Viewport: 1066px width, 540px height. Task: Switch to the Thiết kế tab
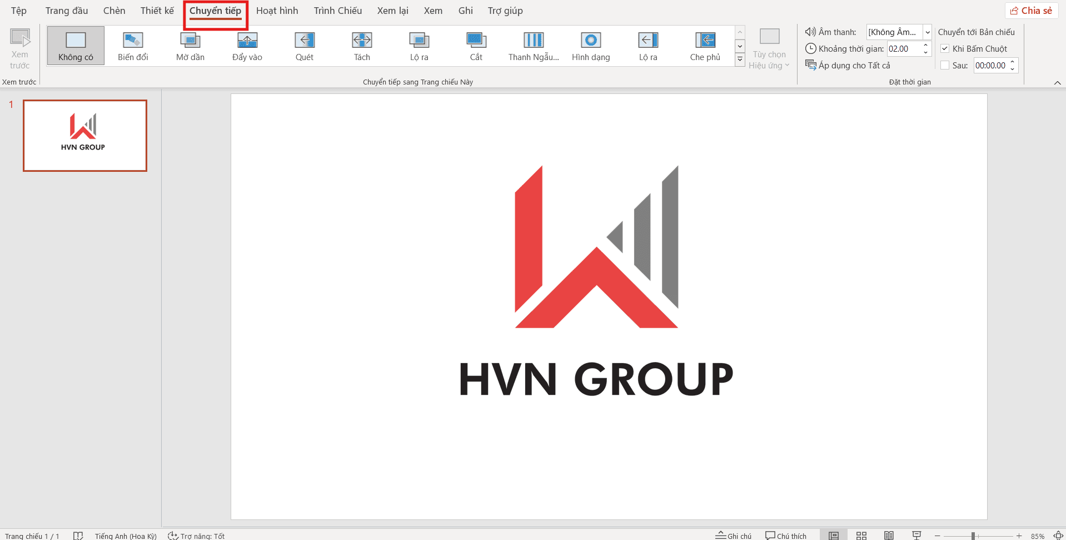[157, 11]
